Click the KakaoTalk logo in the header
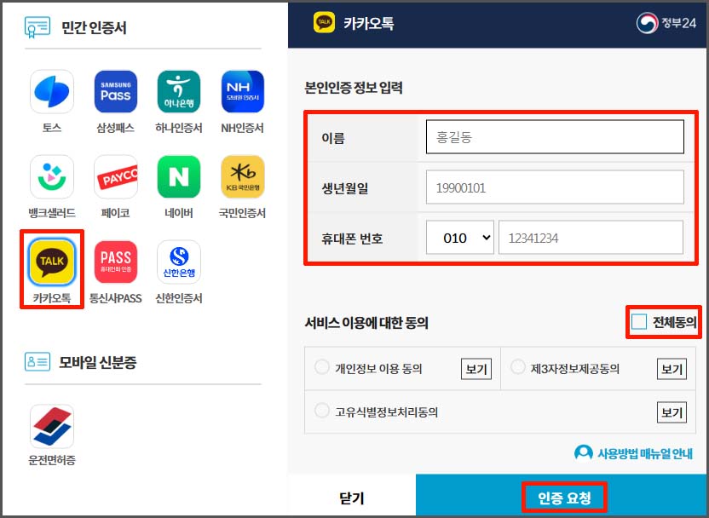The image size is (709, 518). (x=324, y=22)
